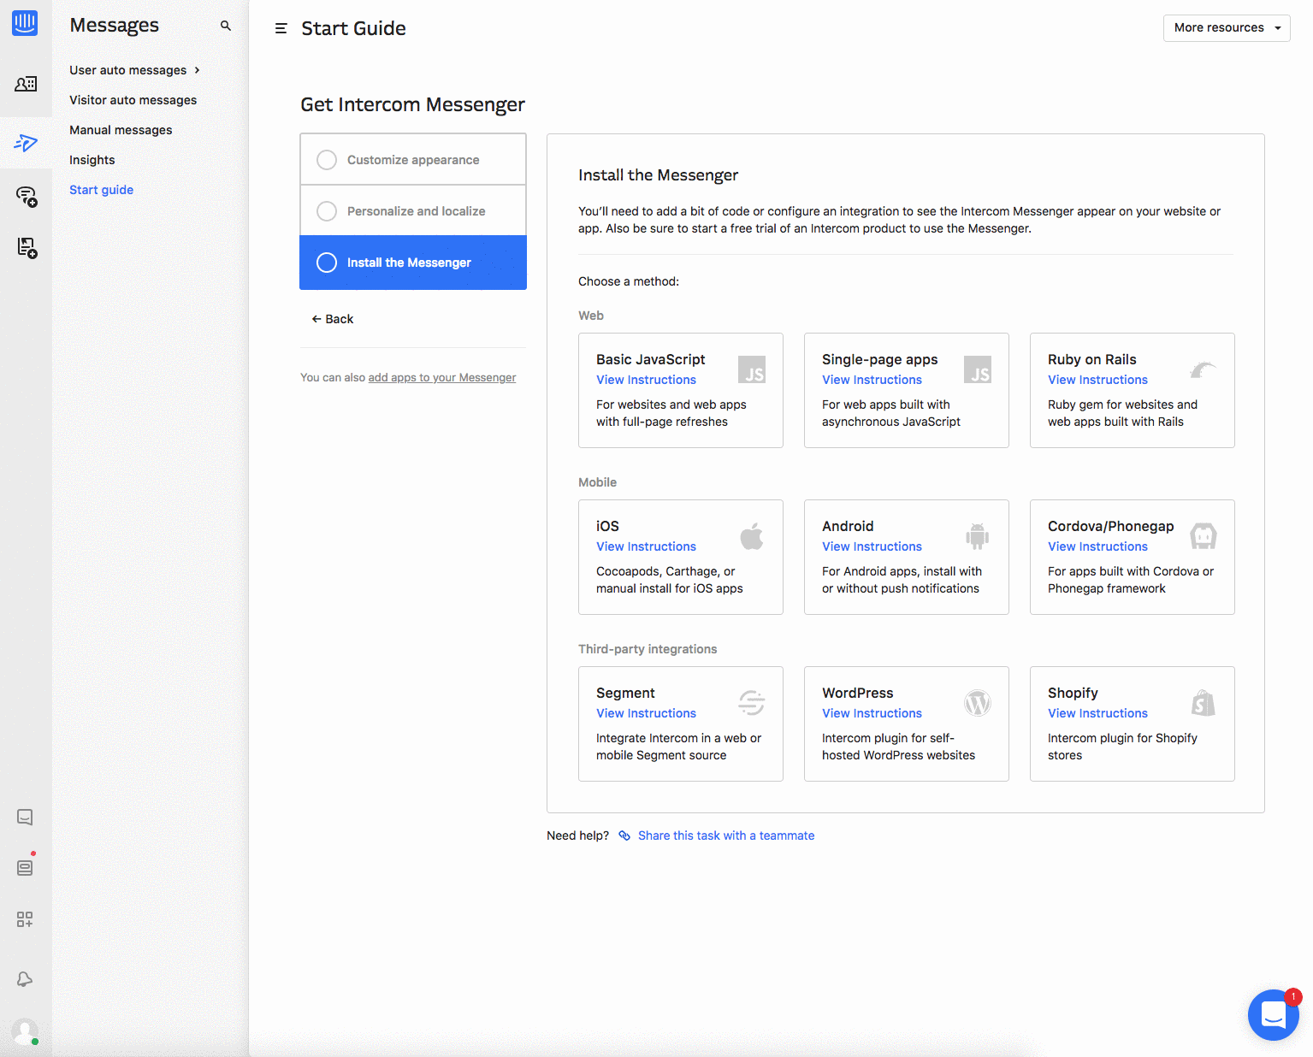1313x1057 pixels.
Task: View Instructions for Segment
Action: pyautogui.click(x=647, y=713)
